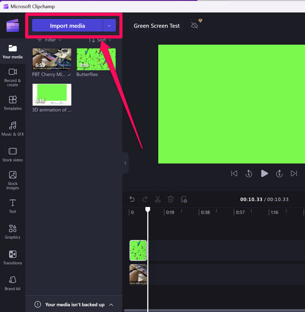Switch to the Your media tab
The image size is (305, 312).
click(12, 51)
